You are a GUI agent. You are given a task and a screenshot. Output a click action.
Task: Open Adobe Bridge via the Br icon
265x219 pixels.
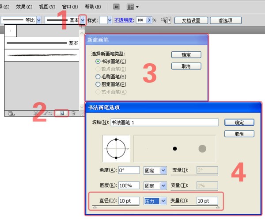coord(117,7)
